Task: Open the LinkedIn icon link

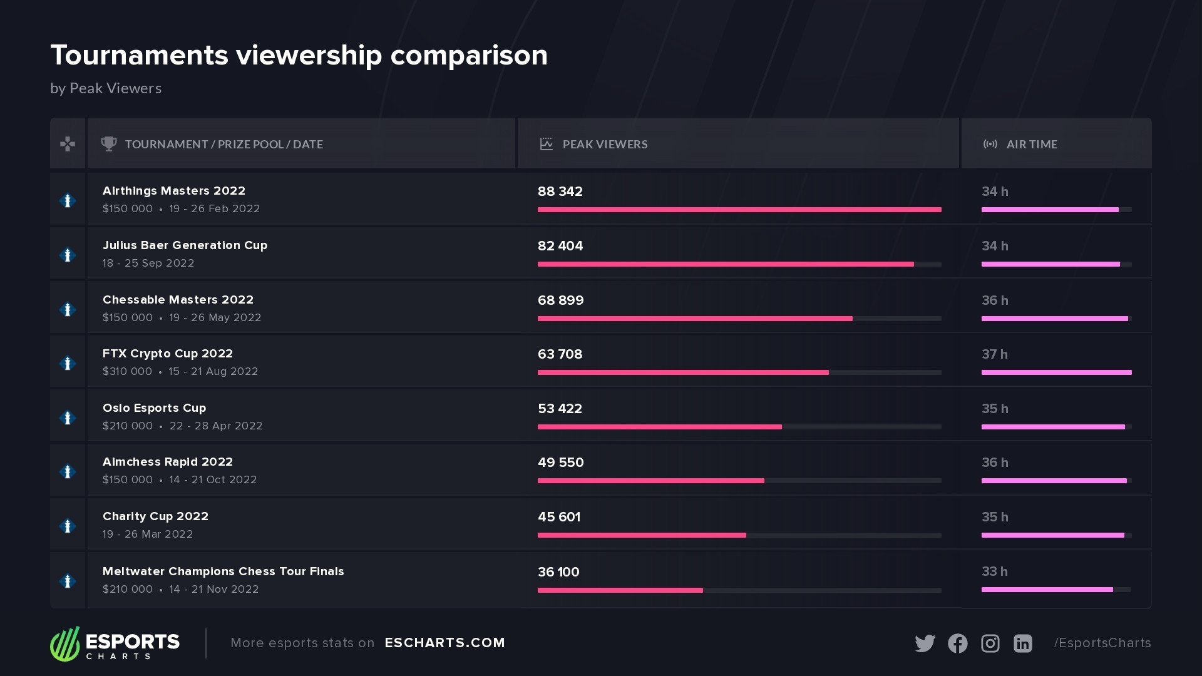Action: click(1022, 643)
